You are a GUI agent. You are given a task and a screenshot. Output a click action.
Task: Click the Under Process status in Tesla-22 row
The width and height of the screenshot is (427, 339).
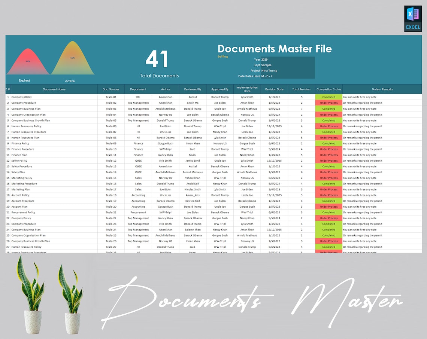pos(329,218)
